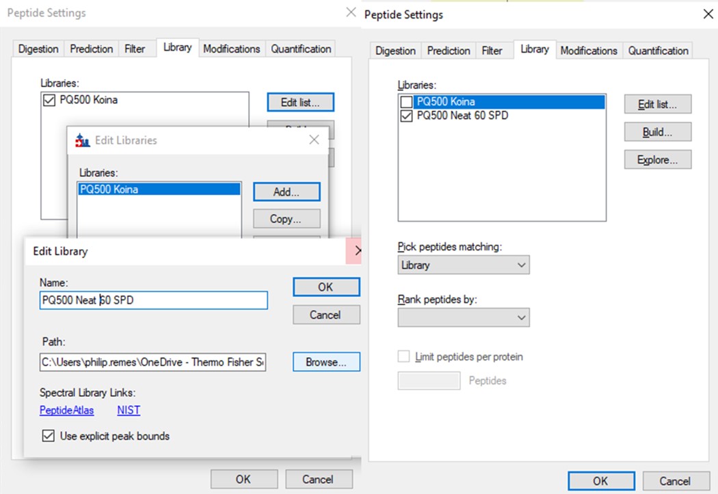Screen dimensions: 718x494
Task: Select Library tab in left Peptide Settings window
Action: (x=177, y=47)
